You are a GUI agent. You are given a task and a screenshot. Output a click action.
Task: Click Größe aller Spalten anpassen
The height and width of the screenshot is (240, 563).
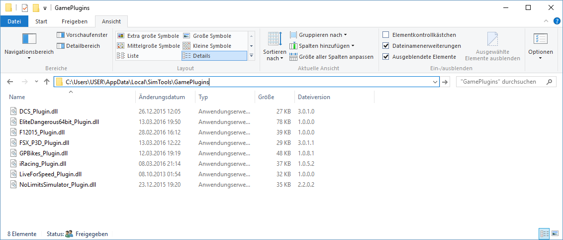point(331,56)
